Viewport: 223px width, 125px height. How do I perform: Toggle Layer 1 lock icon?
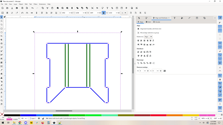click(43, 119)
